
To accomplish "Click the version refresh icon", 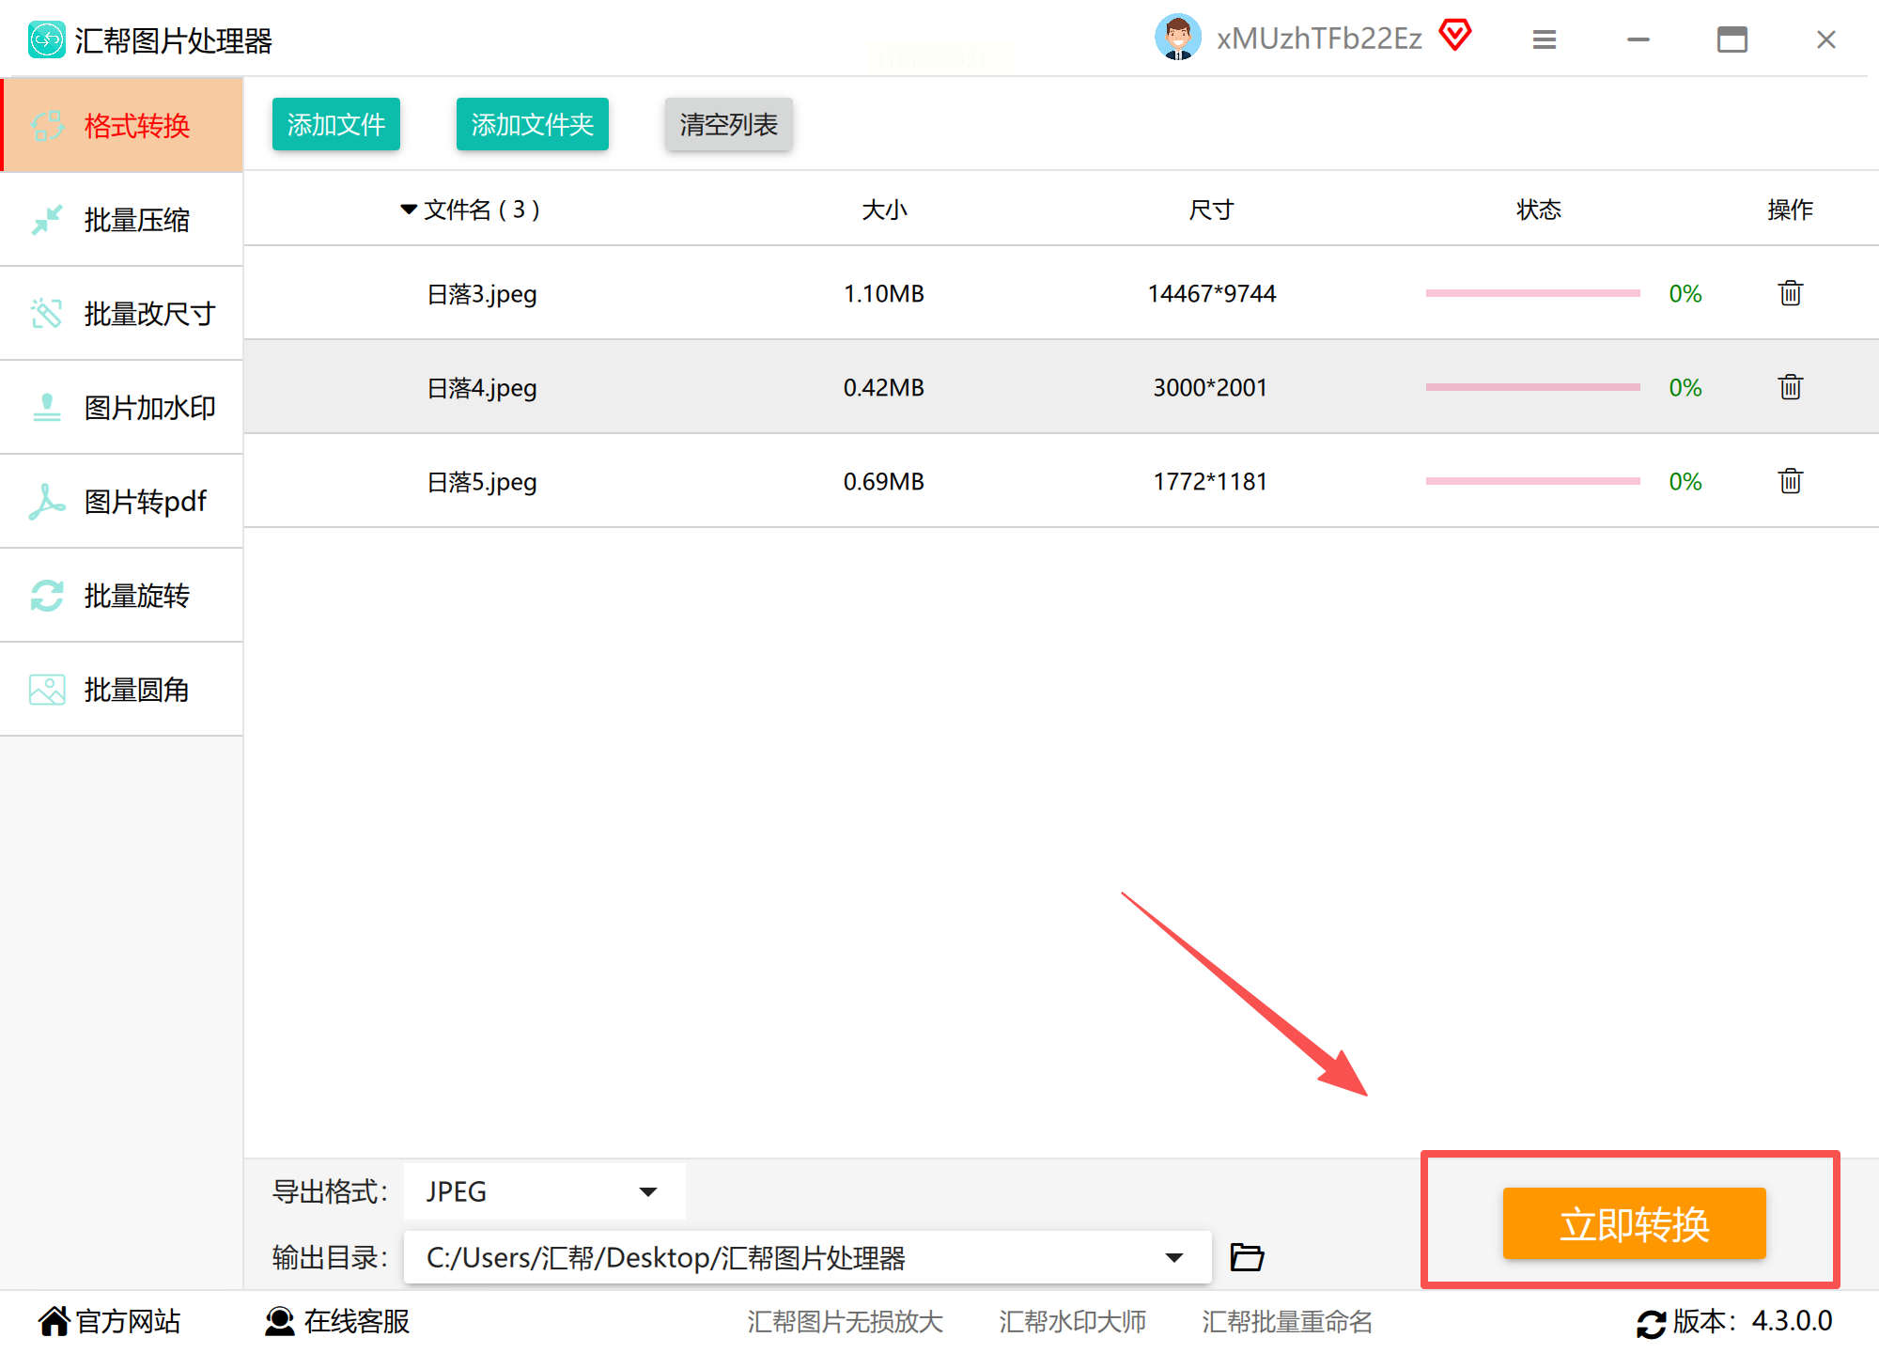I will point(1651,1323).
